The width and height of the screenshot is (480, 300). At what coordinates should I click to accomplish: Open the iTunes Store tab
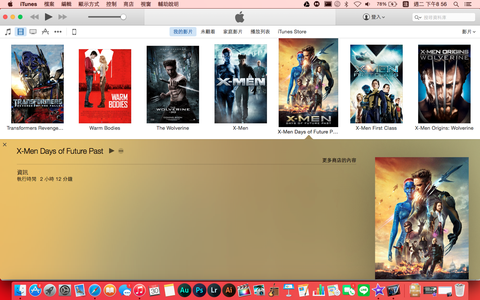coord(292,32)
